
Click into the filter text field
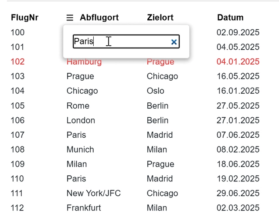coord(122,42)
